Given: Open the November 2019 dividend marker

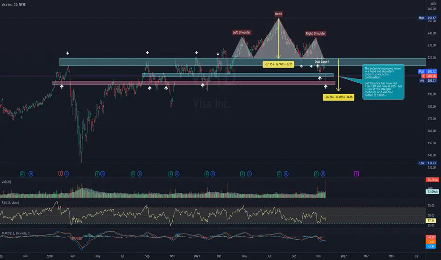Looking at the screenshot, I should coord(31,173).
